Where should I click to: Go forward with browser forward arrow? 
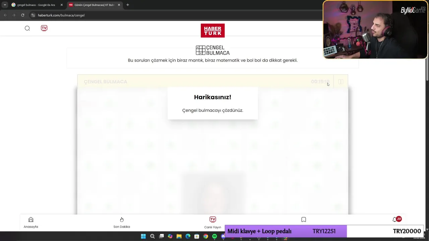click(x=14, y=15)
